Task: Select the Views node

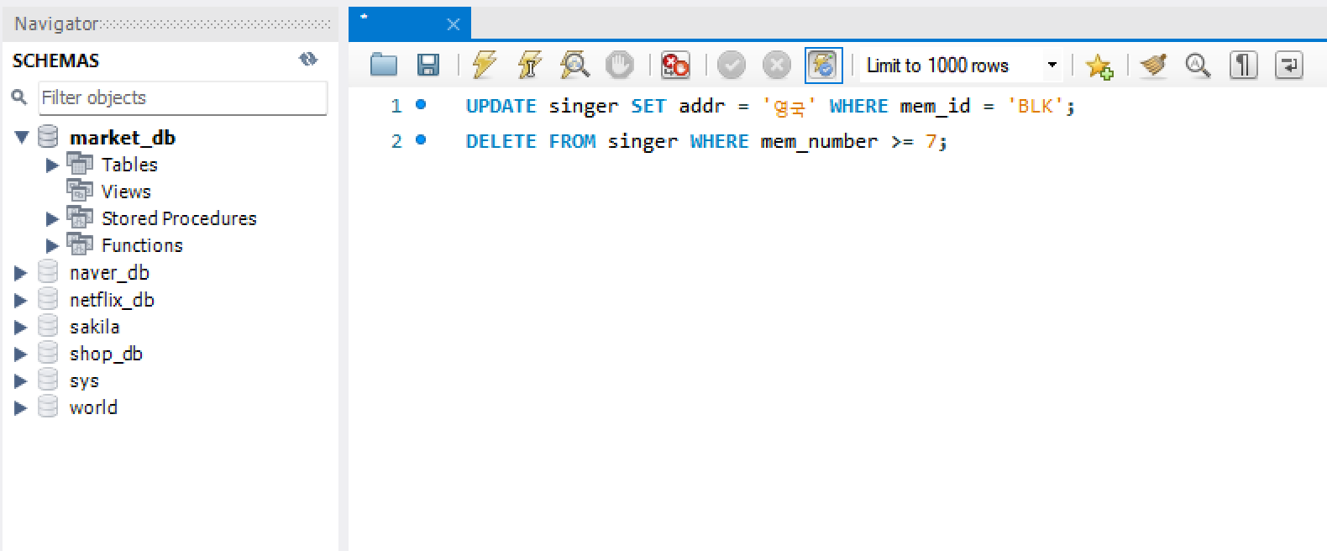Action: coord(126,192)
